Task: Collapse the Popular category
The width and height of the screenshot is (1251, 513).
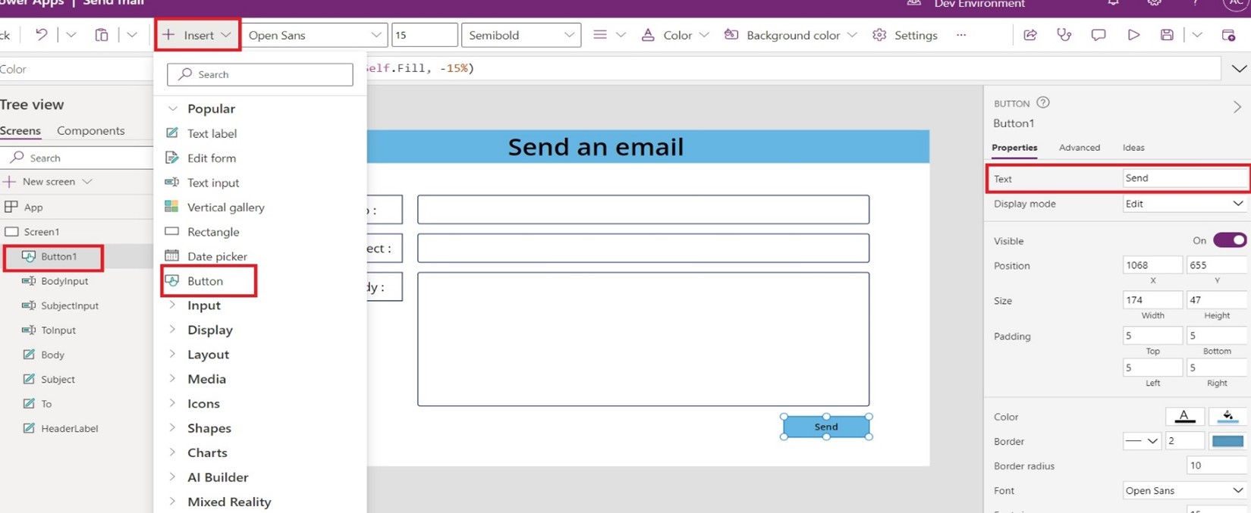Action: pyautogui.click(x=173, y=109)
